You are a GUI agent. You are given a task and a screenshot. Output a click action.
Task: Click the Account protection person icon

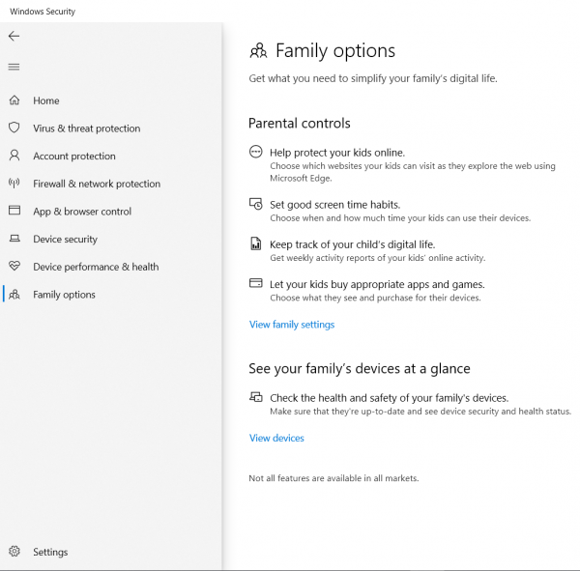(14, 156)
